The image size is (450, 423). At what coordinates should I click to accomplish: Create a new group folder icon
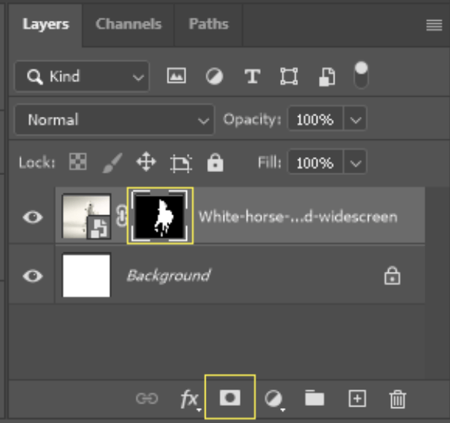(x=314, y=398)
